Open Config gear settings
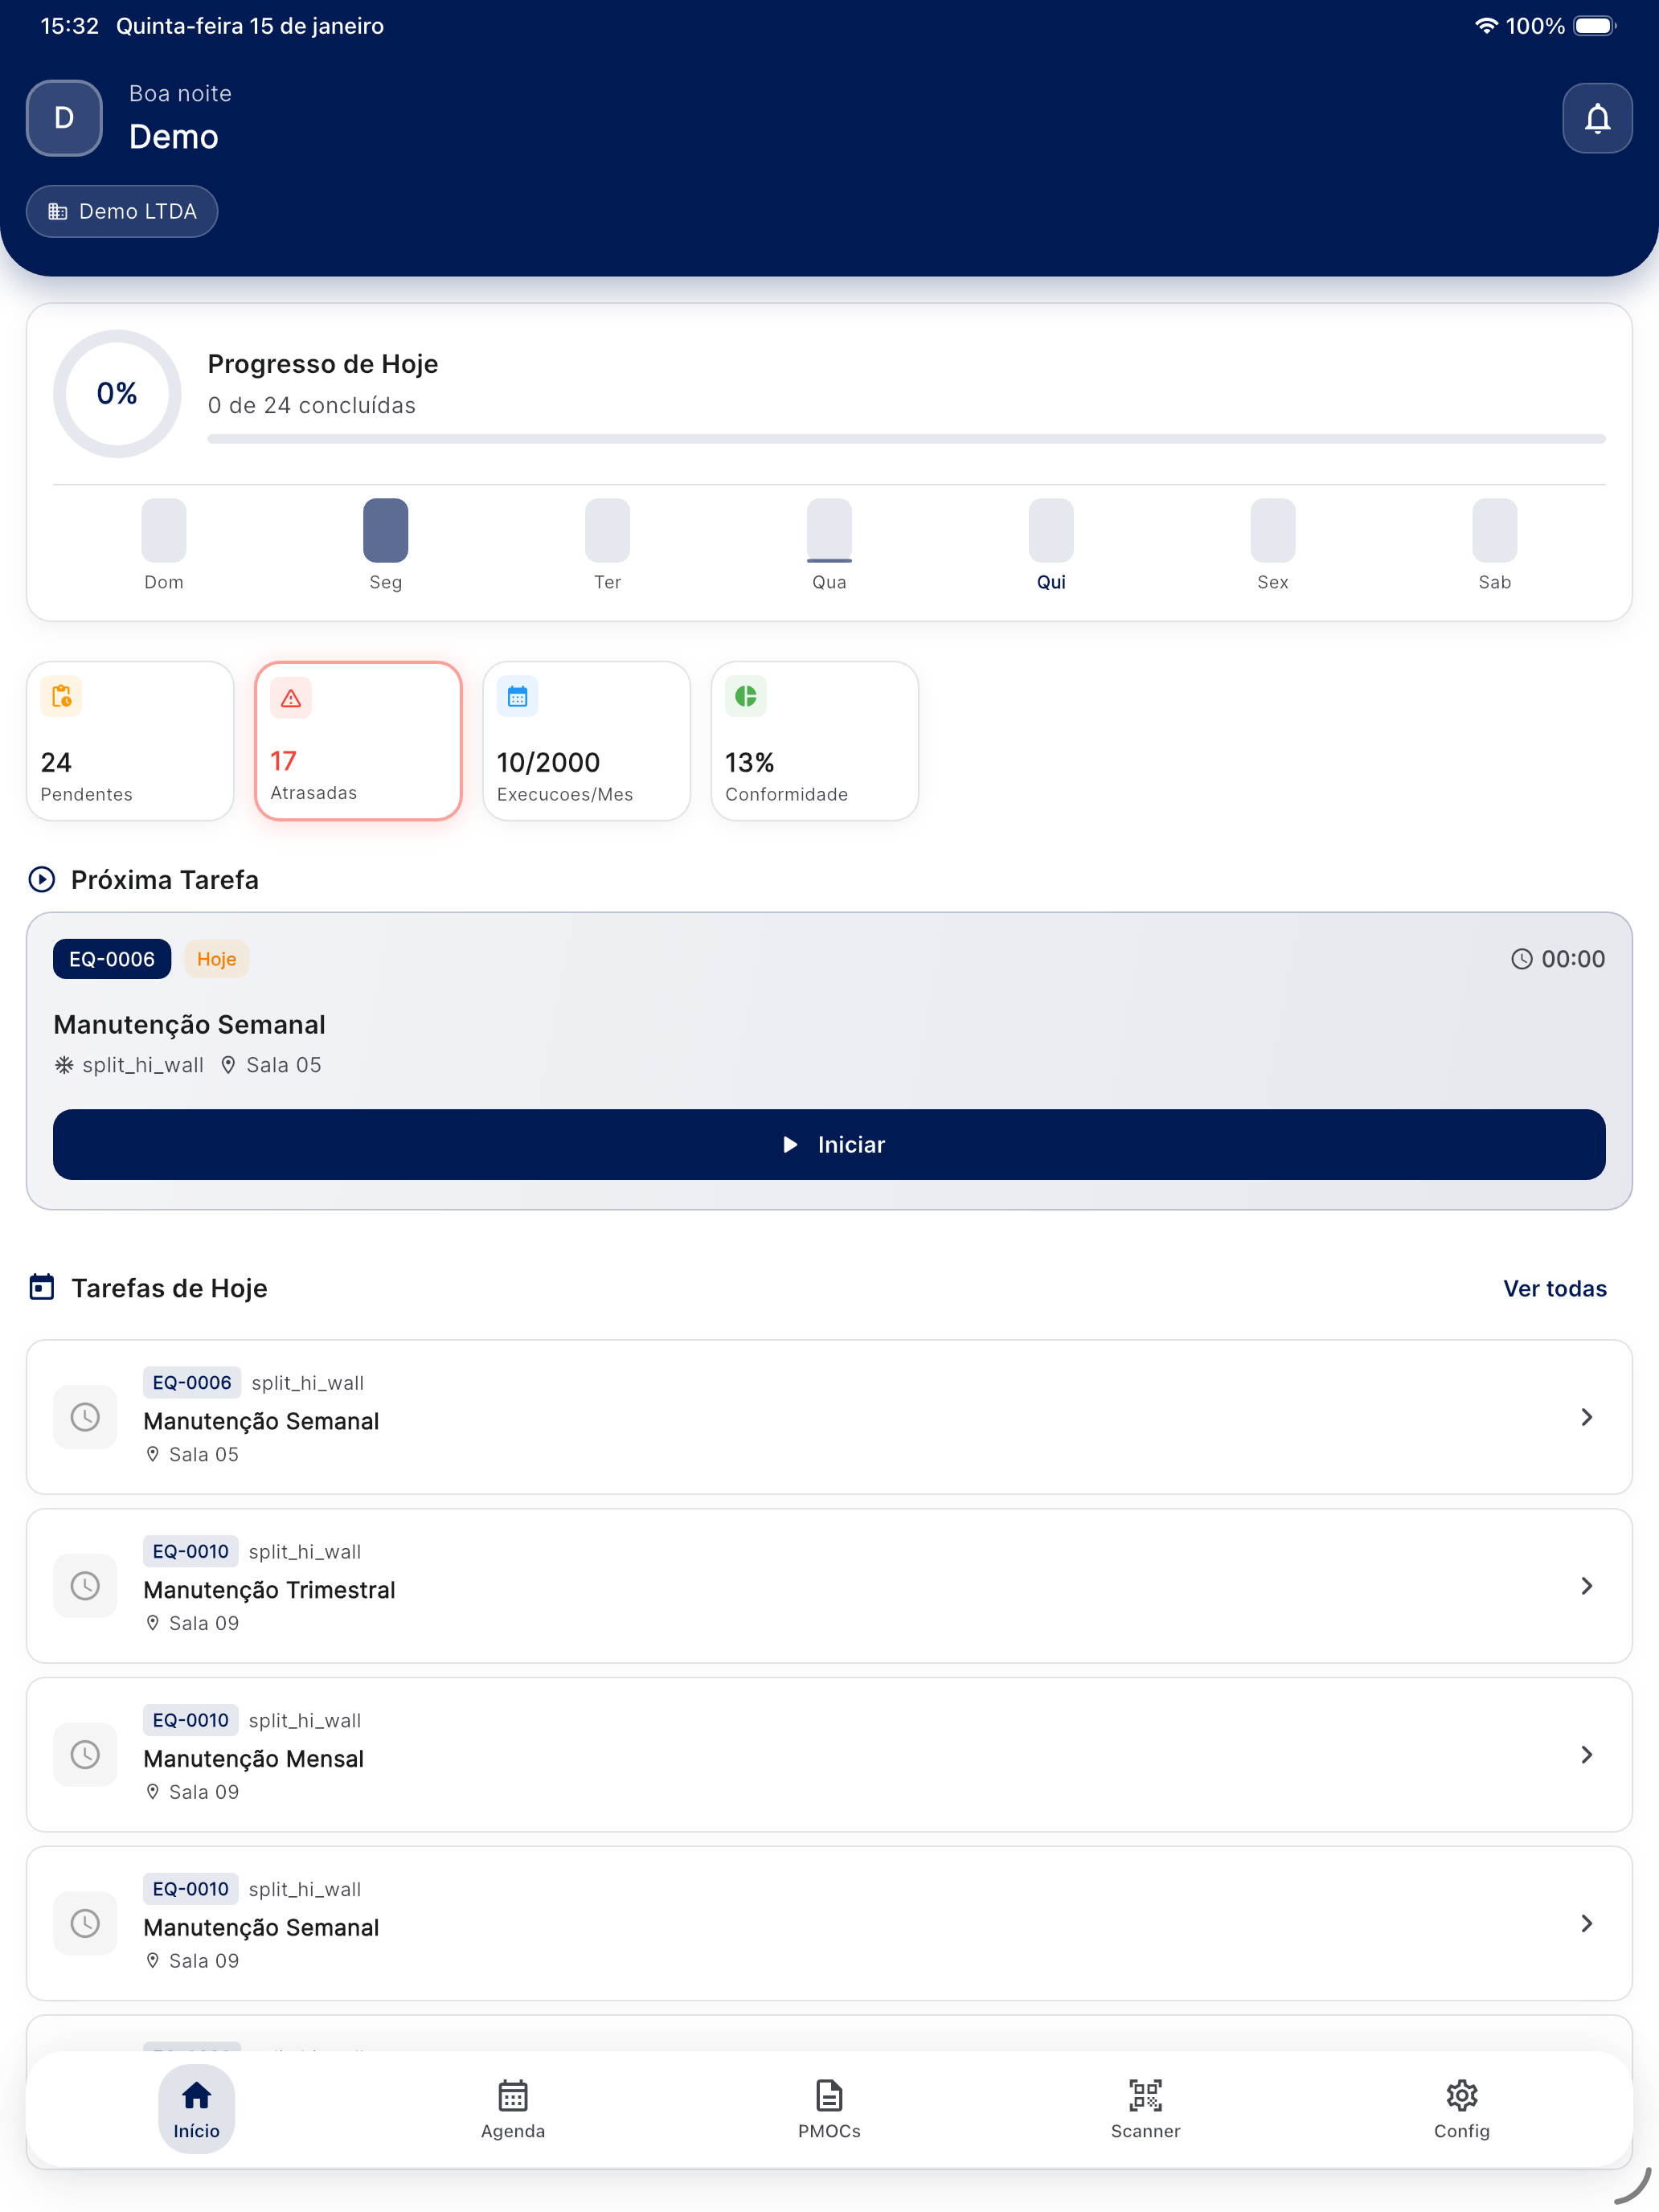1659x2212 pixels. (1461, 2106)
